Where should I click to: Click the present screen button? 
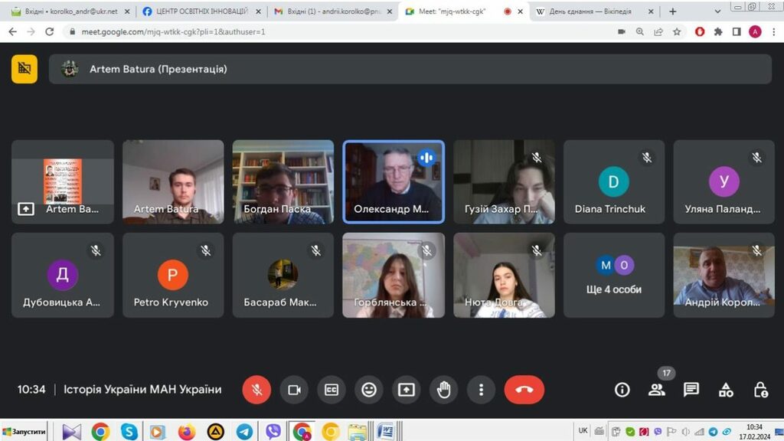click(406, 390)
